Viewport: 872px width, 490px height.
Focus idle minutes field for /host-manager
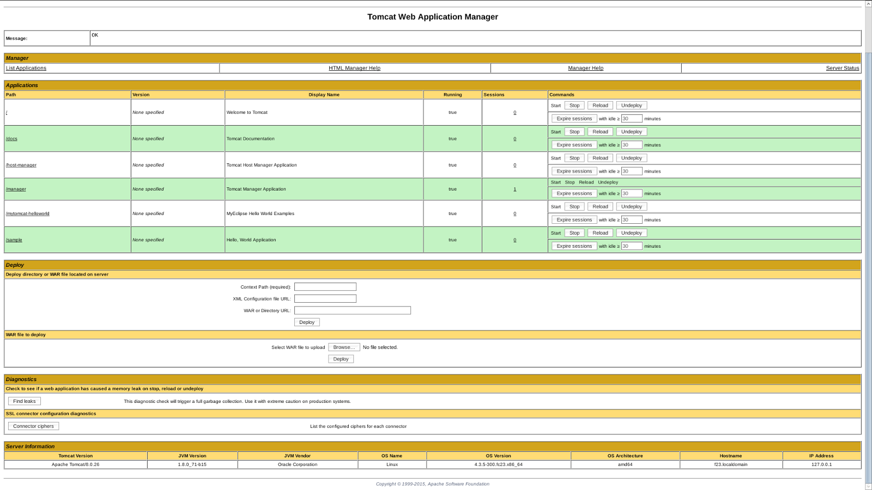point(632,171)
